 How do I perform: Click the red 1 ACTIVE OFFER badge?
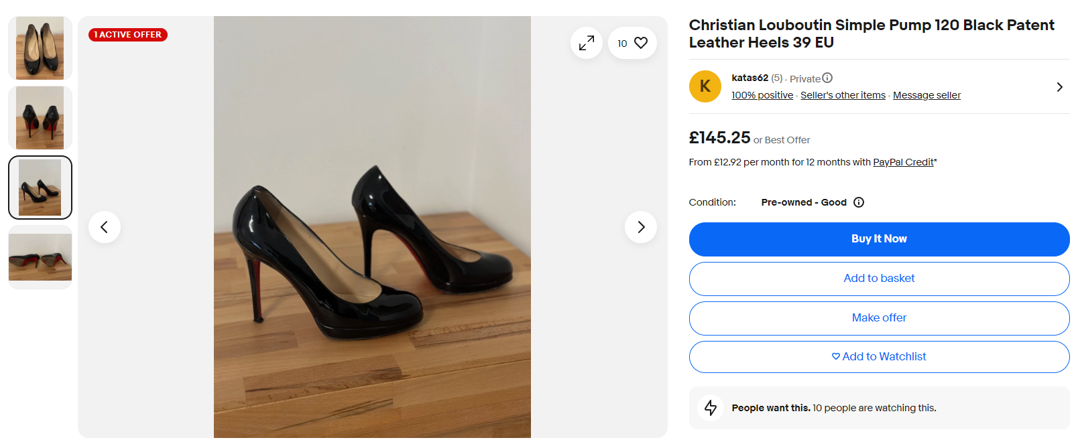127,34
